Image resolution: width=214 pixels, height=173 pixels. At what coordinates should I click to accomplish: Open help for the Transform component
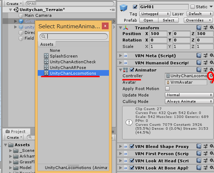click(x=199, y=28)
